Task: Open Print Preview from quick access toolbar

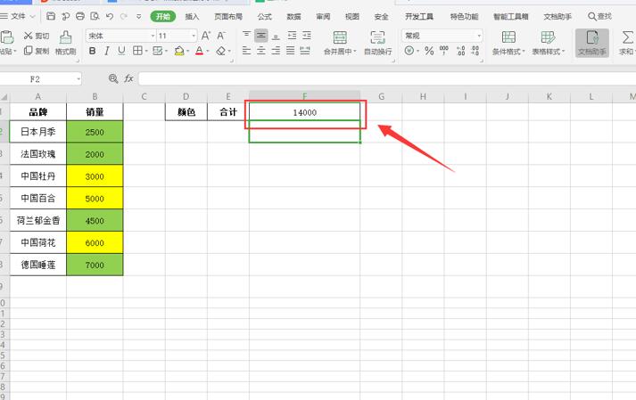Action: pyautogui.click(x=95, y=16)
